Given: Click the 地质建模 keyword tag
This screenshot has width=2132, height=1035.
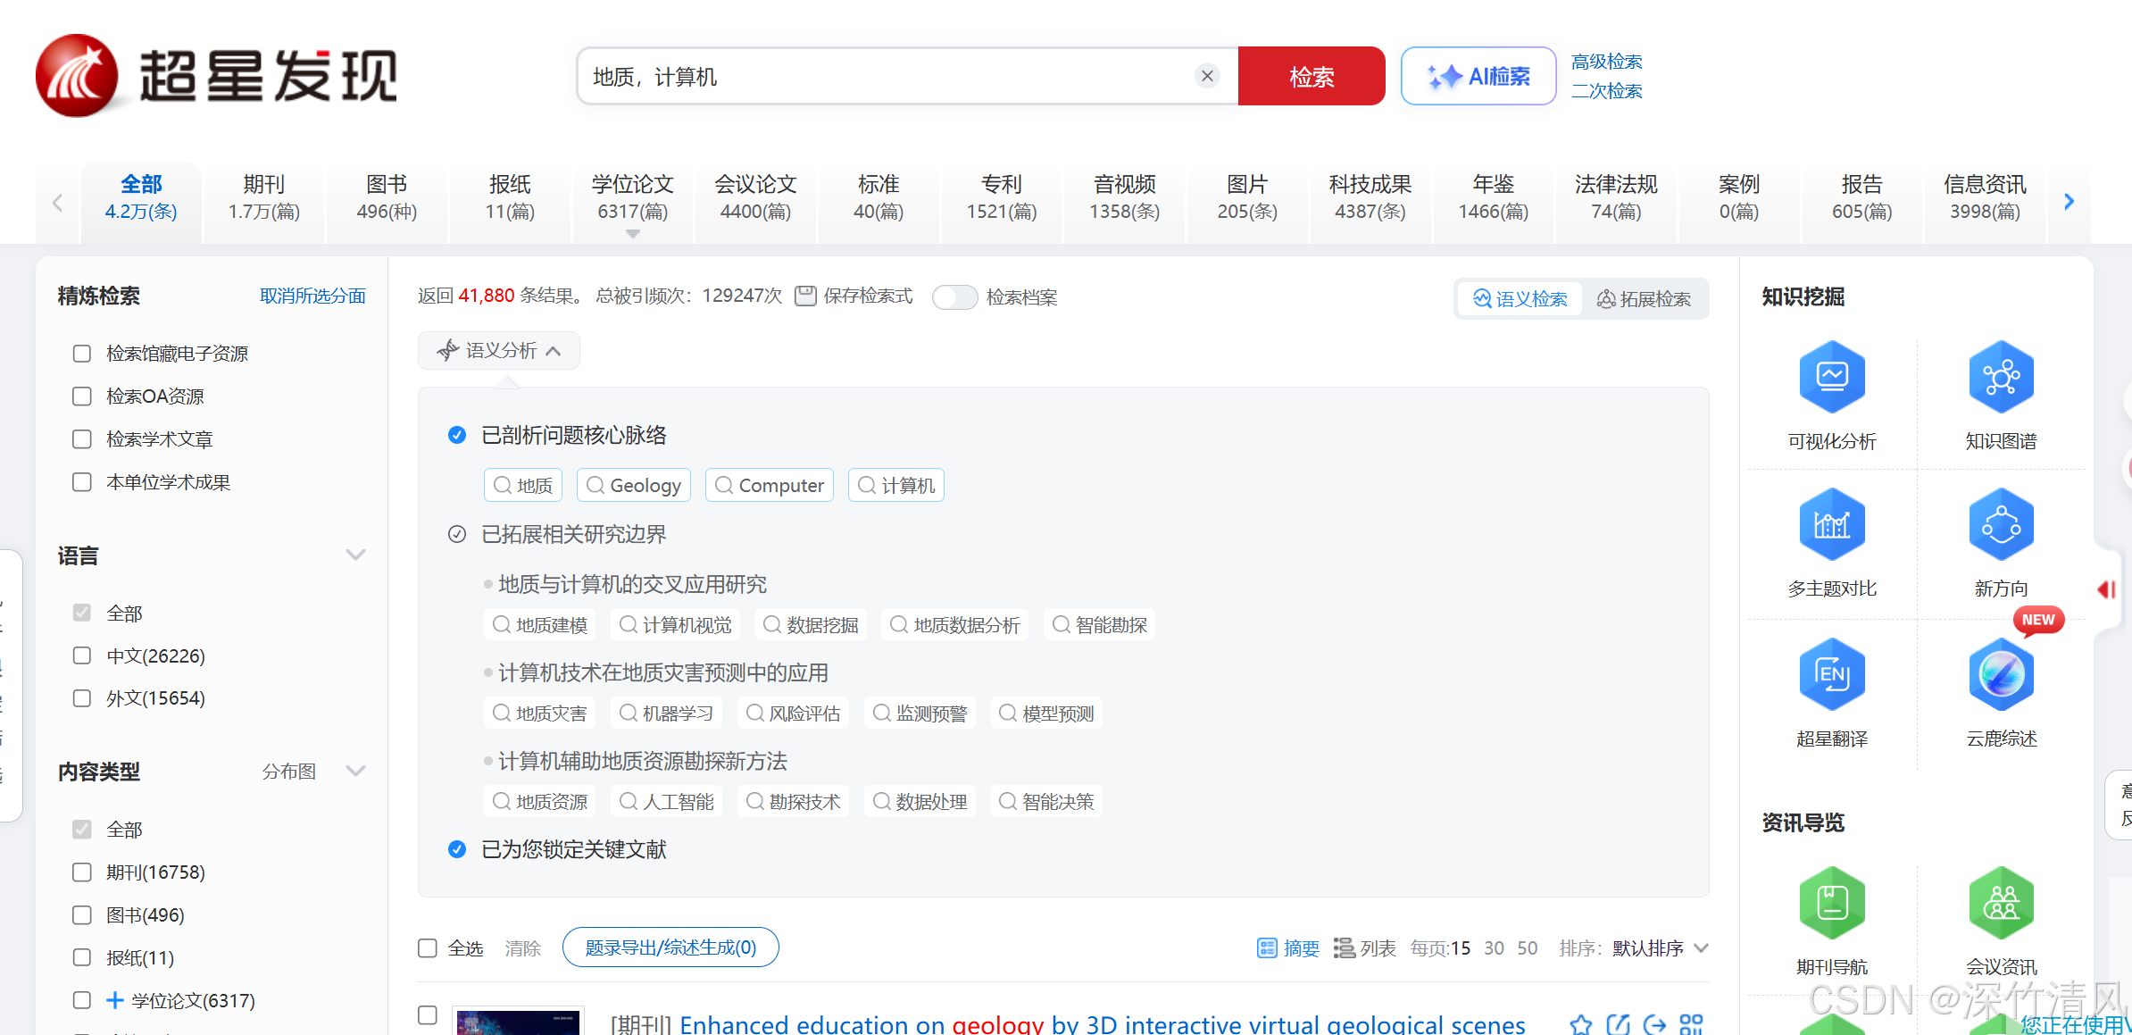Looking at the screenshot, I should pyautogui.click(x=541, y=625).
